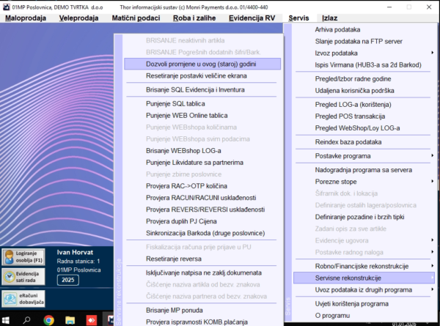
Task: Expand the Izvoz podataka submenu
Action: (364, 53)
